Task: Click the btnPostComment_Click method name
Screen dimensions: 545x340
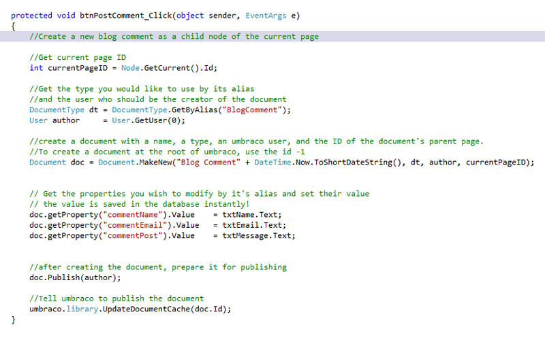Action: (126, 16)
